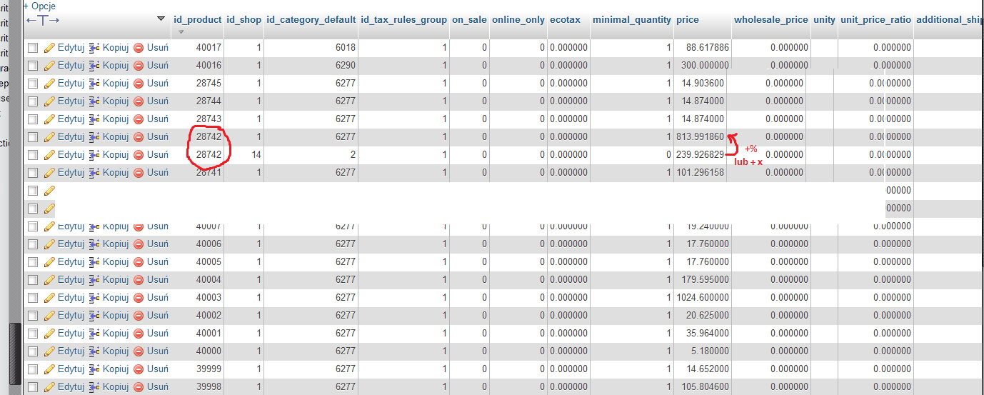Click the copy icon in row 40006
The width and height of the screenshot is (984, 395).
pyautogui.click(x=94, y=244)
